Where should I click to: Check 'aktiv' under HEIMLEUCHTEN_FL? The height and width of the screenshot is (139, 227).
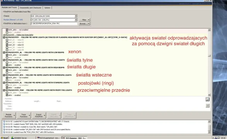click(7, 73)
